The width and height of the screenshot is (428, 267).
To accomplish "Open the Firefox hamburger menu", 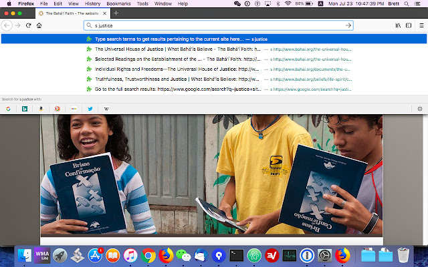I will (x=421, y=25).
